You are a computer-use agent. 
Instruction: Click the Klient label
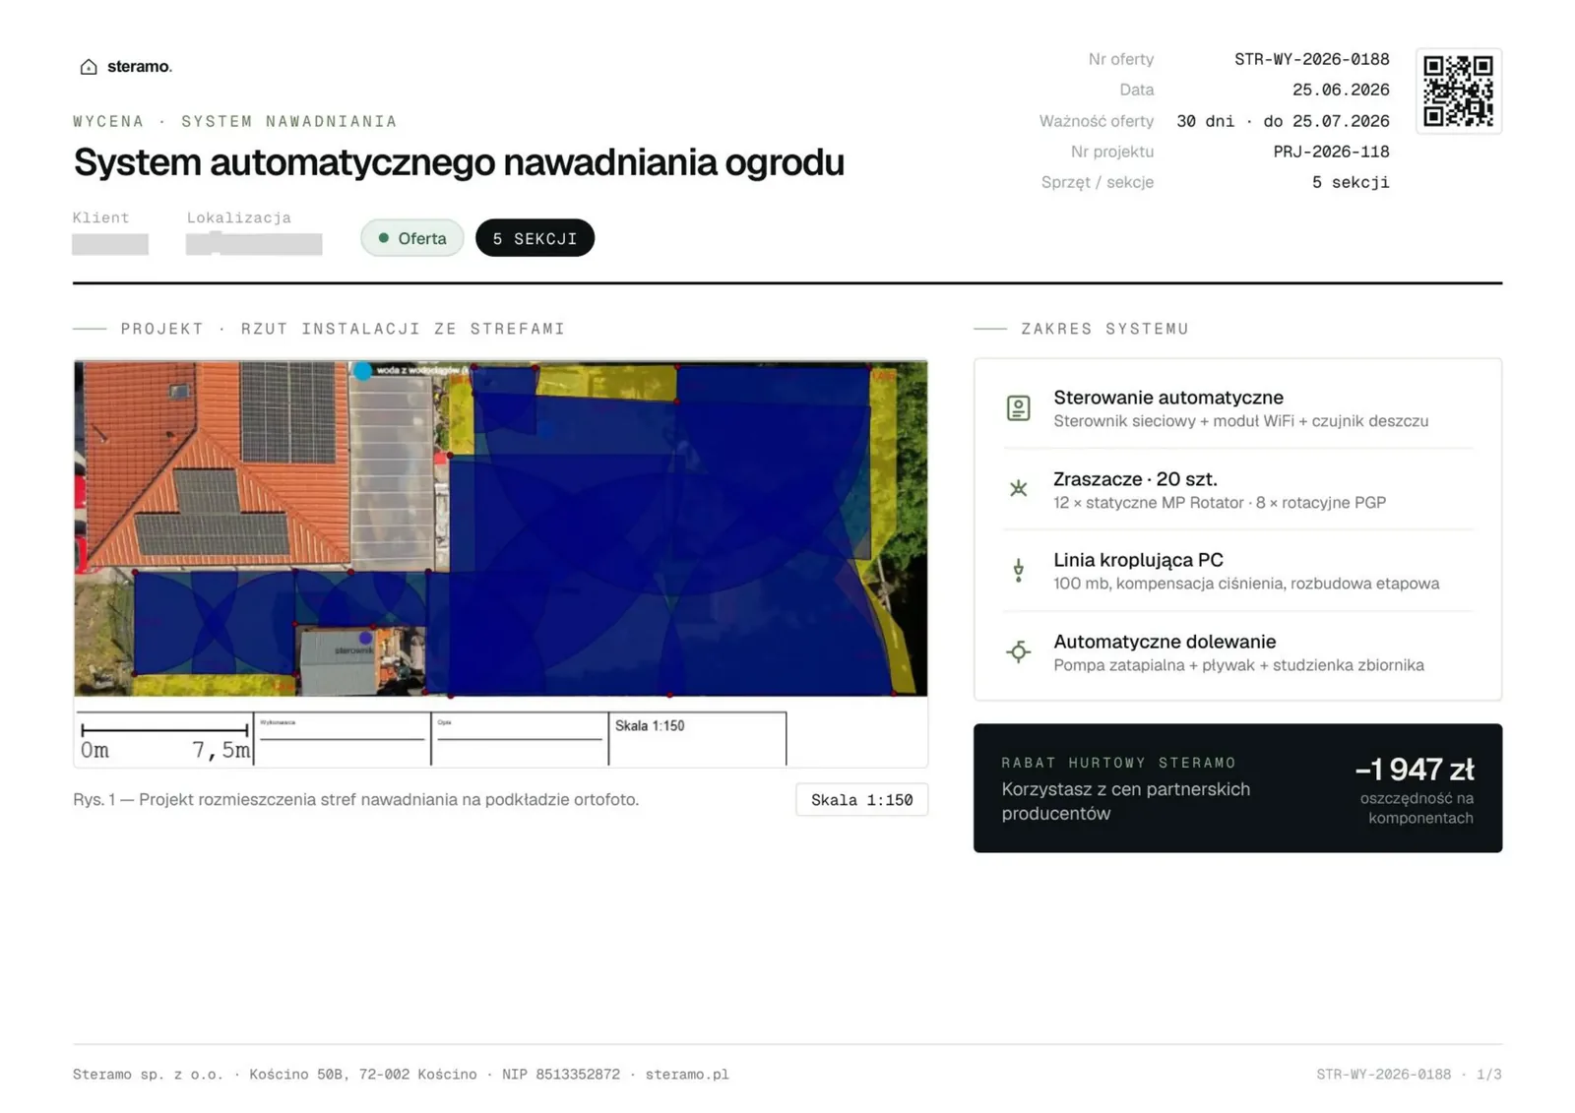(x=100, y=217)
